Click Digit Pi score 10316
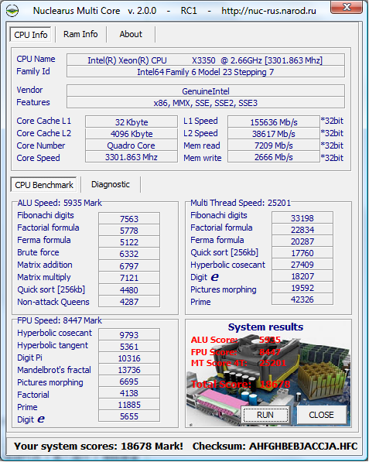The width and height of the screenshot is (369, 462). tap(129, 358)
